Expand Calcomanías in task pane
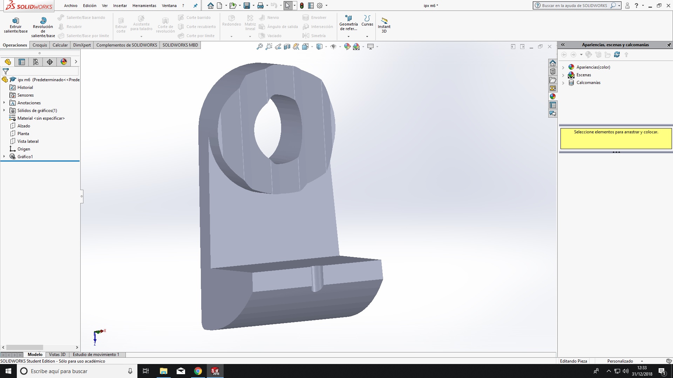Screen dimensions: 673x378 (563, 83)
